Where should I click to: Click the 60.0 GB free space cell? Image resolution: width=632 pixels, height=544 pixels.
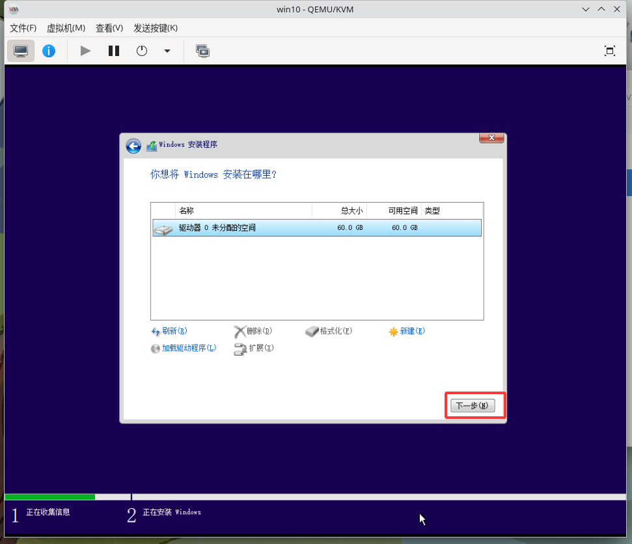coord(404,227)
